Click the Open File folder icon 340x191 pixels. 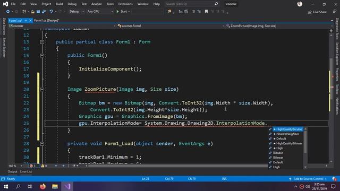pyautogui.click(x=32, y=12)
